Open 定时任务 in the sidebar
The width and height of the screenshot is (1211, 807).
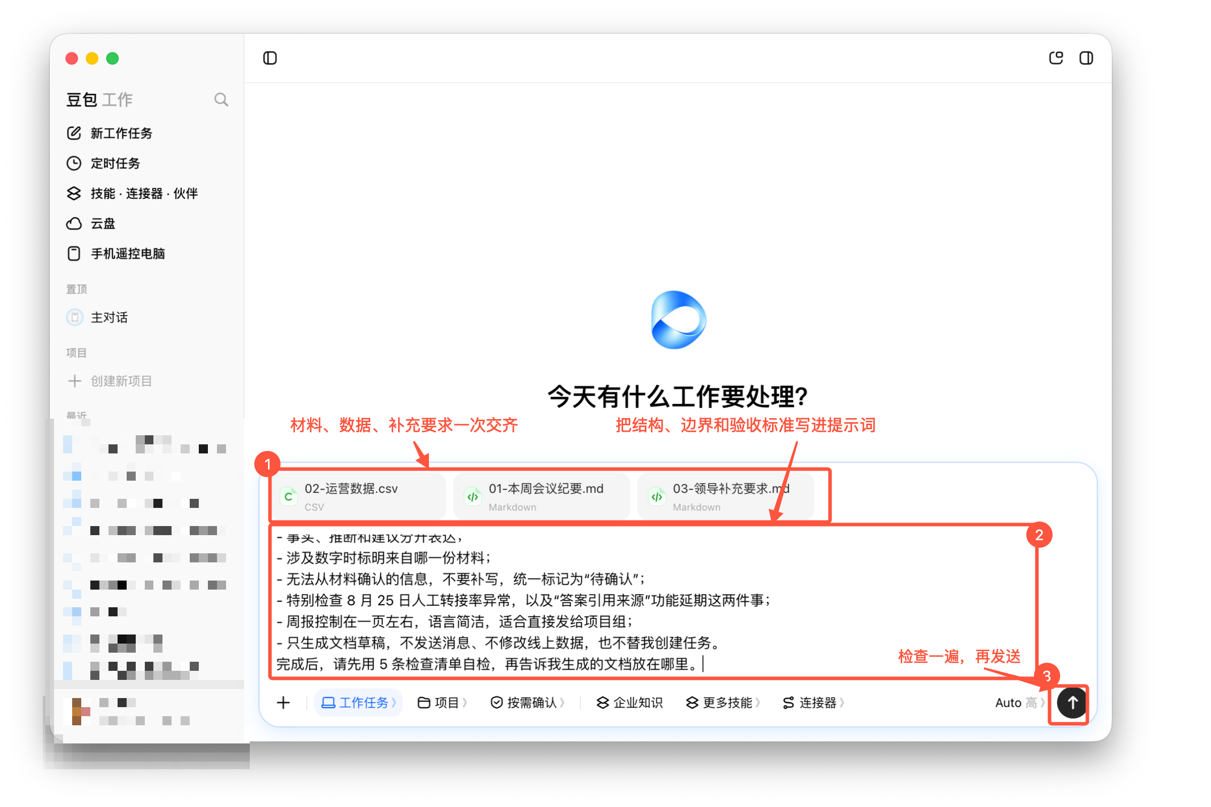point(103,163)
